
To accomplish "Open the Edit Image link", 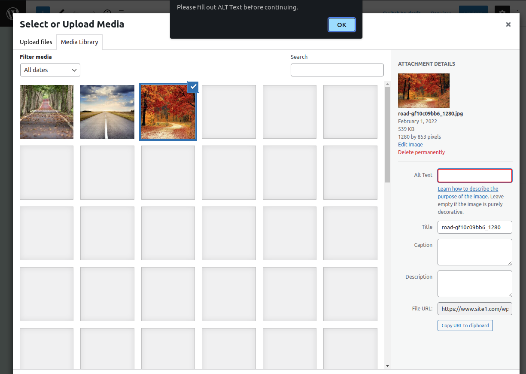I will 410,145.
